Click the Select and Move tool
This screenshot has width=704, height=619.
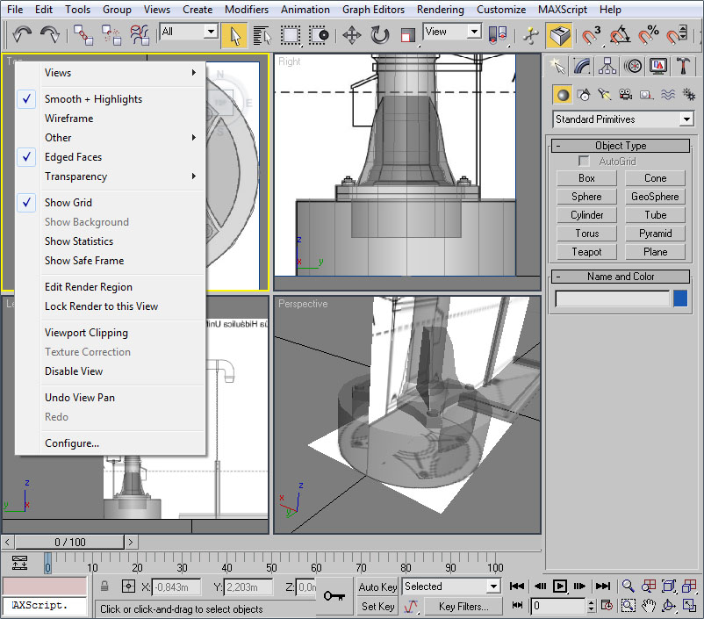[x=352, y=36]
